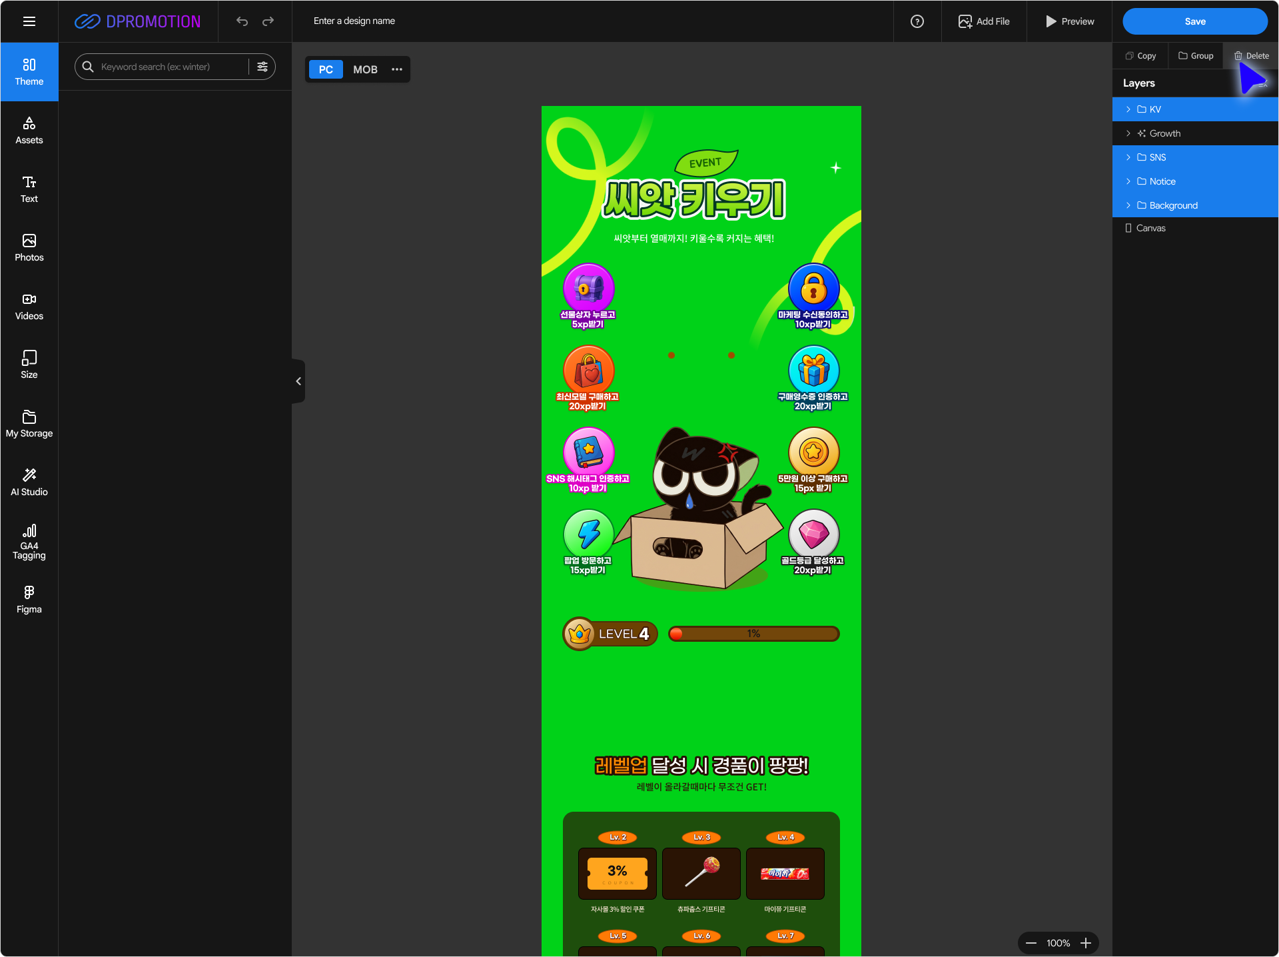Click the DPROMOTION logo
The height and width of the screenshot is (957, 1279).
click(x=137, y=21)
